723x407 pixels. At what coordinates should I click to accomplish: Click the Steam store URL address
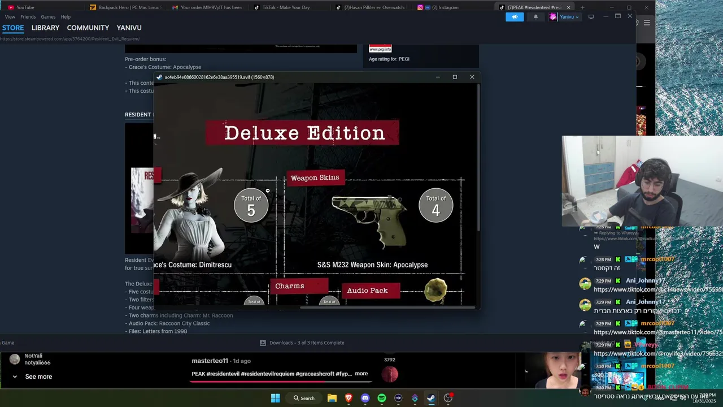[x=70, y=39]
